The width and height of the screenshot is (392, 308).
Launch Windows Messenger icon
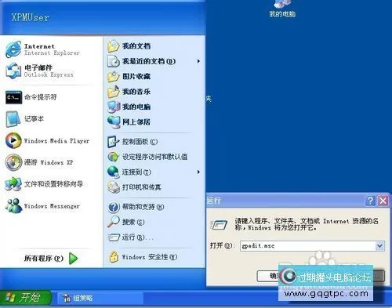(13, 206)
